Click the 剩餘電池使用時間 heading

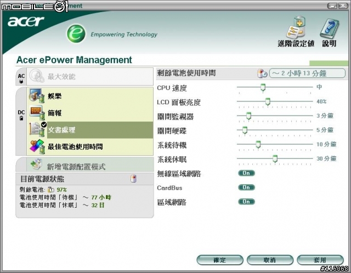tap(186, 73)
